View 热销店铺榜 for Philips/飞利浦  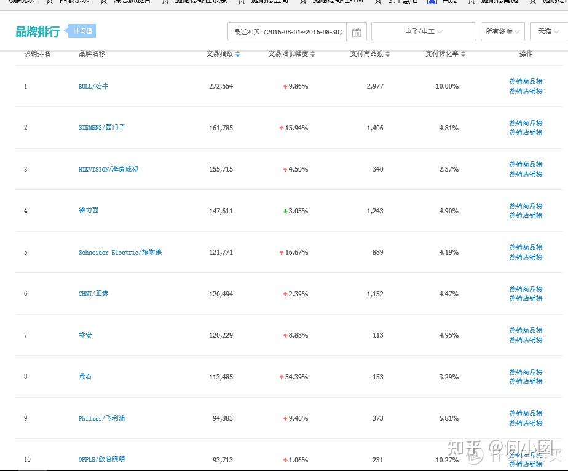pyautogui.click(x=526, y=423)
